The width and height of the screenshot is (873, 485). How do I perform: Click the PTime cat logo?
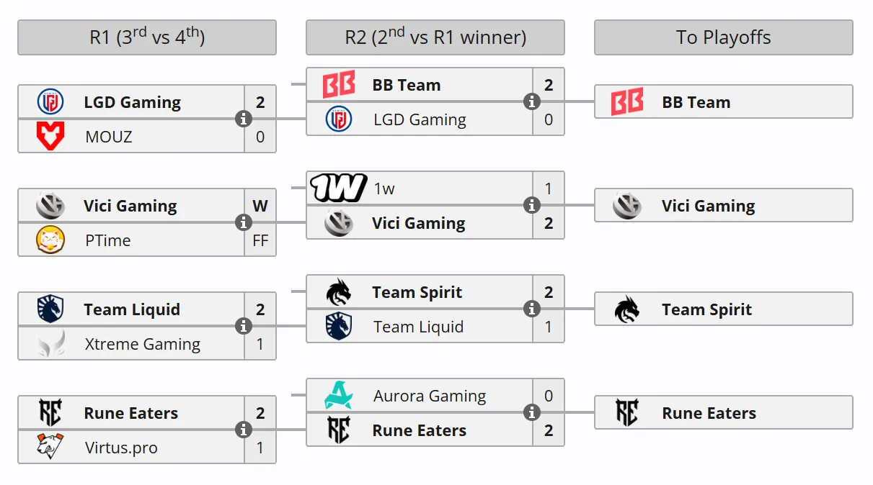50,240
